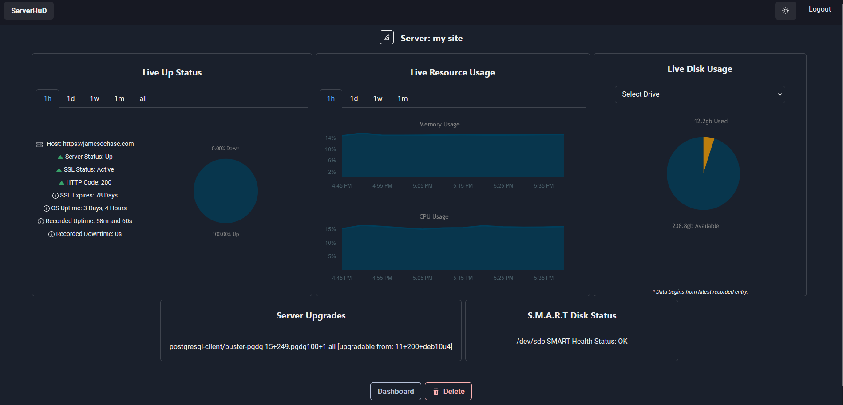
Task: Click '12.2gb Used' label
Action: [x=711, y=121]
